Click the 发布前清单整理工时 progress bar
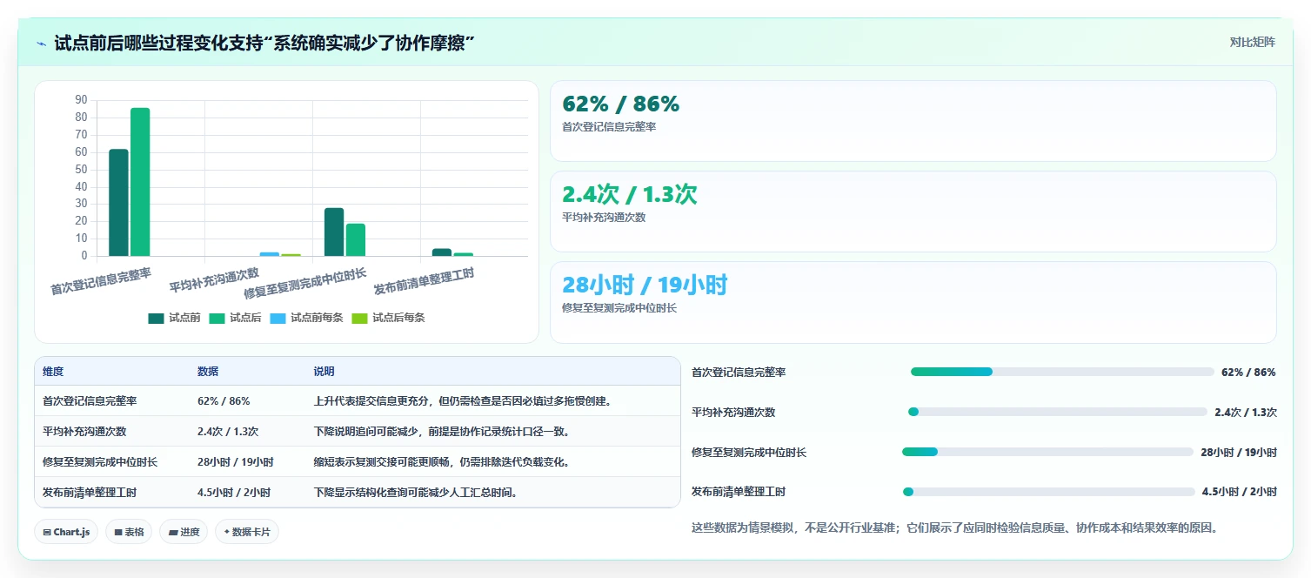This screenshot has width=1311, height=578. [x=1048, y=492]
